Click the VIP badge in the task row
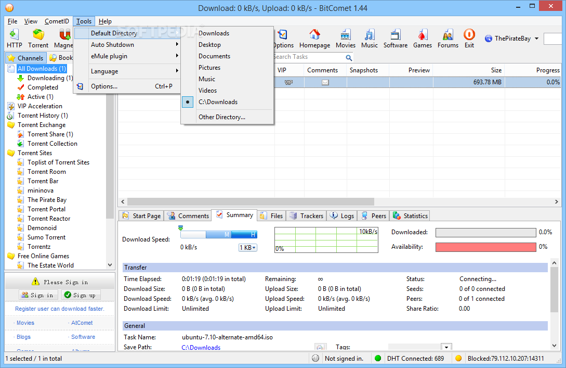The width and height of the screenshot is (566, 368). 288,82
